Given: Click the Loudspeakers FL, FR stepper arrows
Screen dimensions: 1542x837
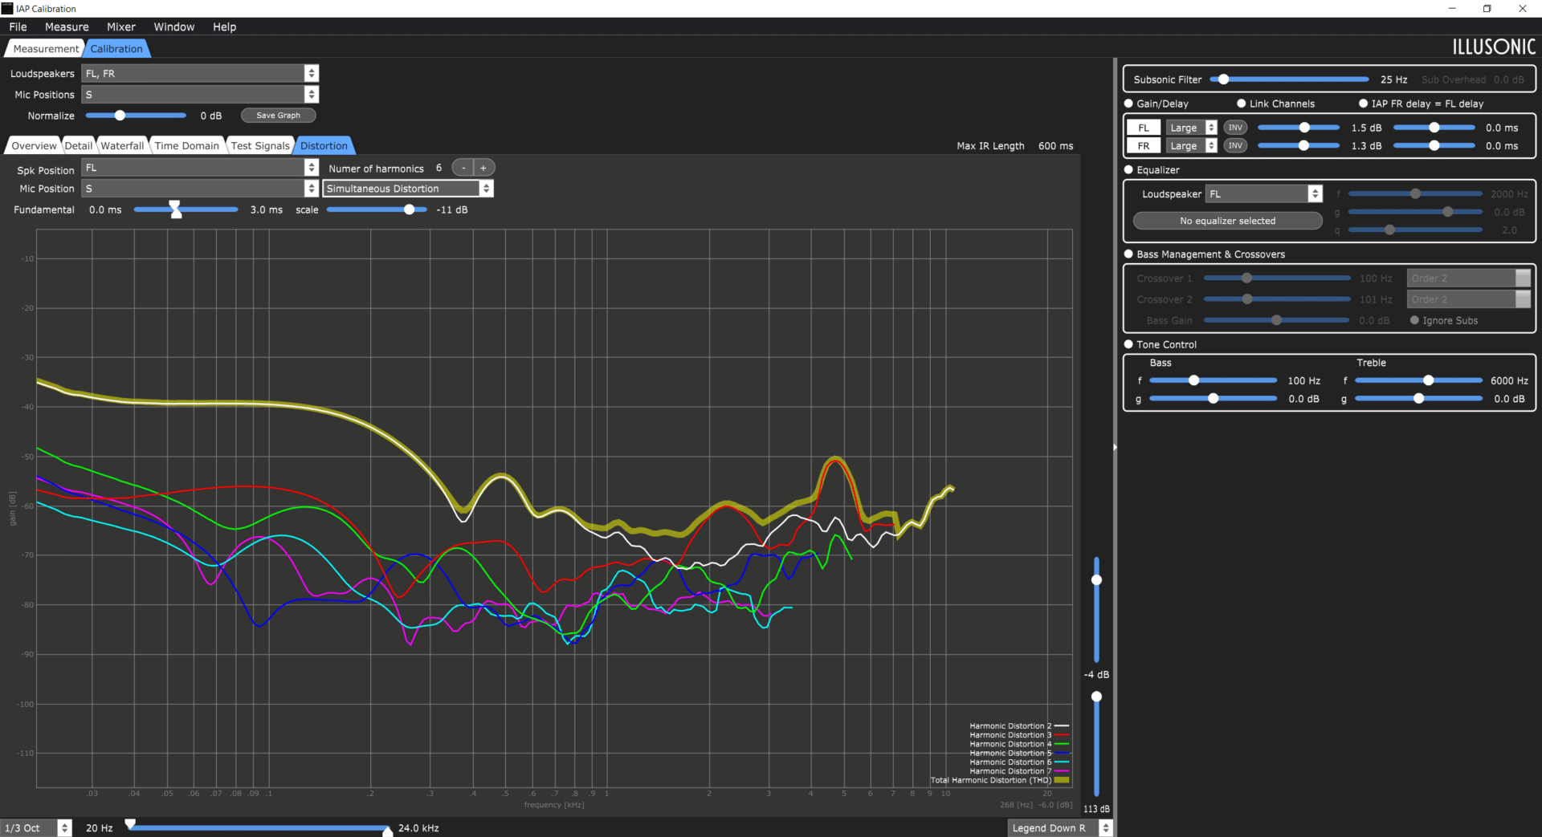Looking at the screenshot, I should click(312, 73).
